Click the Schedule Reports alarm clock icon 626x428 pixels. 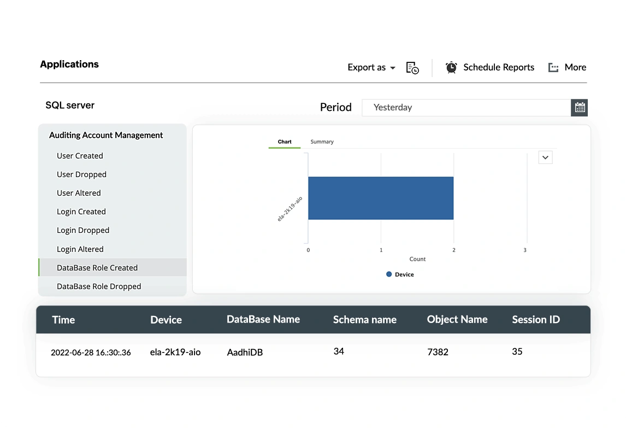pos(451,67)
